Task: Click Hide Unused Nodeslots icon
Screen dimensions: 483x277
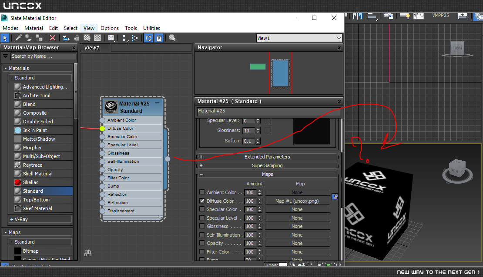Action: click(77, 38)
